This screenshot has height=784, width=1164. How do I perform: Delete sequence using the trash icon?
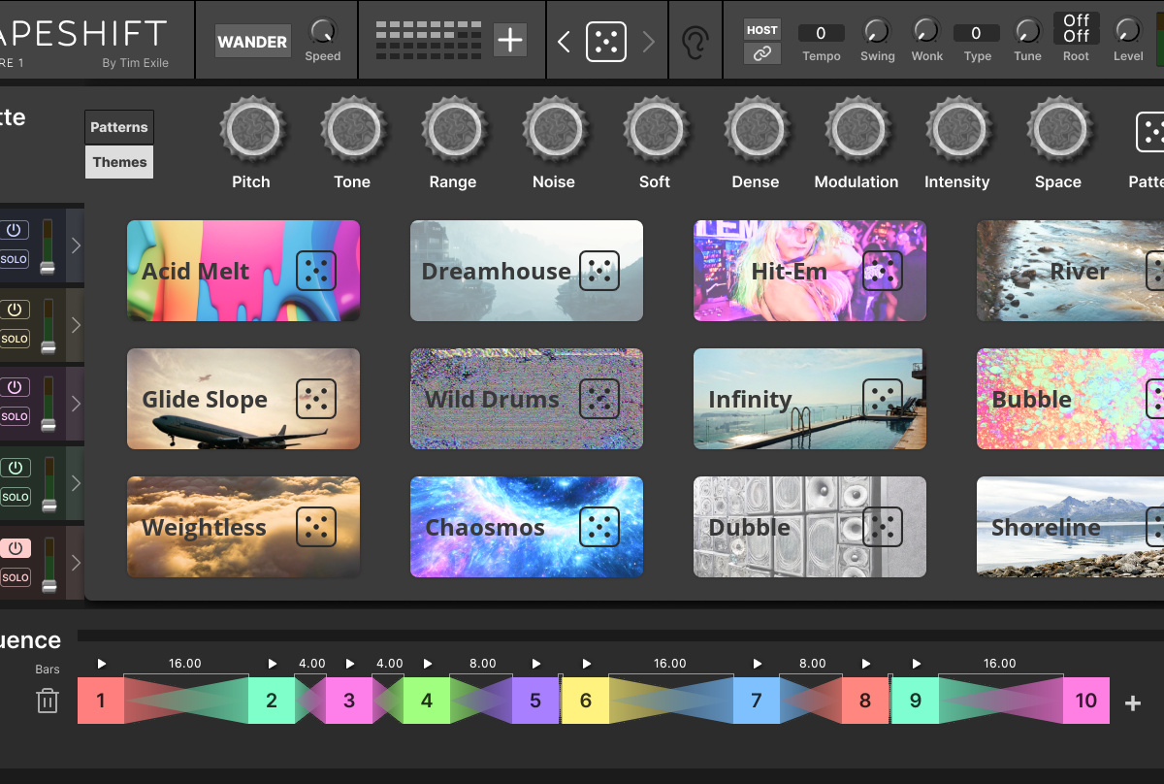(48, 701)
